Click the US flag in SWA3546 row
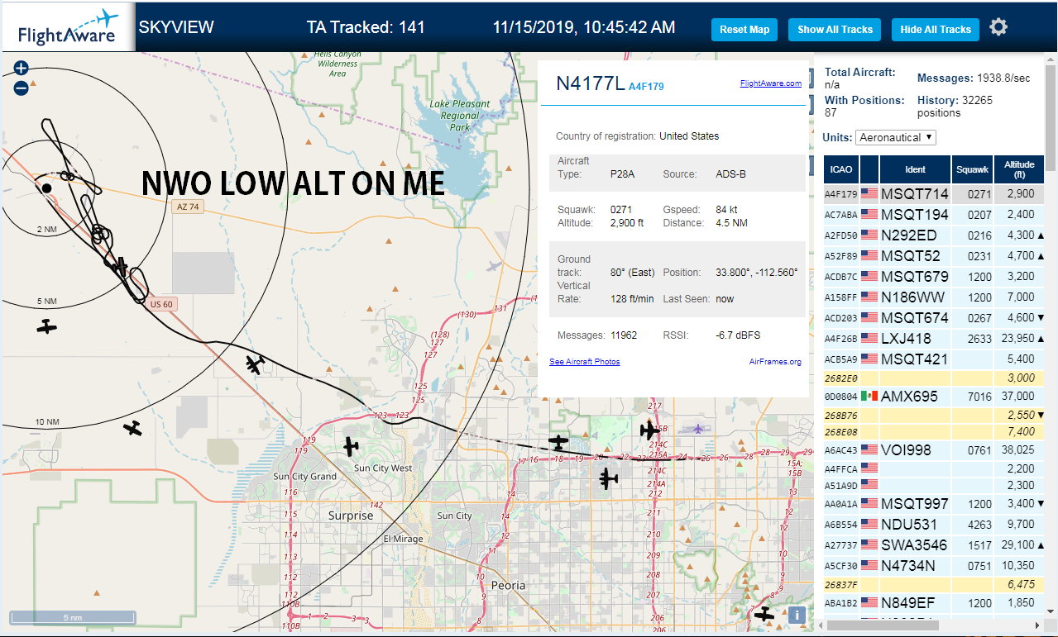1058x637 pixels. click(869, 545)
